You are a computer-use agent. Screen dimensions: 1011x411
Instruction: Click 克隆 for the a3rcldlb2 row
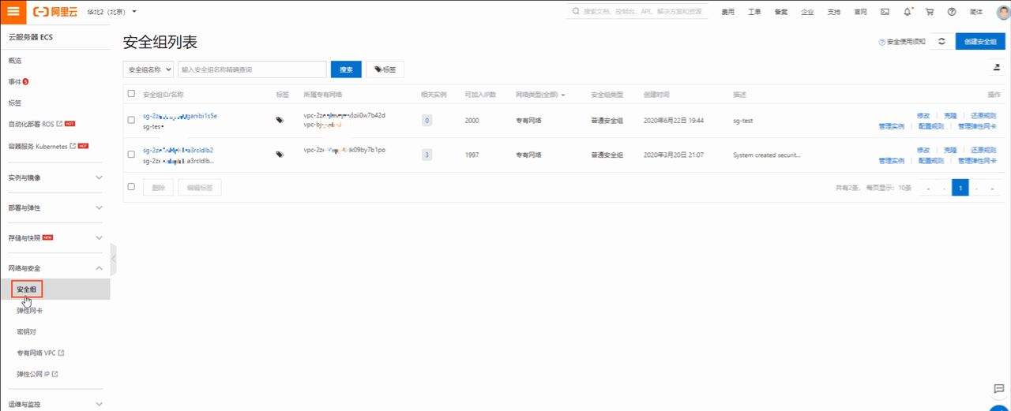coord(950,149)
